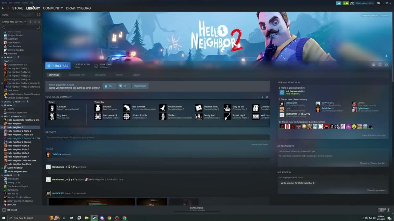394x221 pixels.
Task: Click Mad scientist achievement icon
Action: tap(127, 108)
